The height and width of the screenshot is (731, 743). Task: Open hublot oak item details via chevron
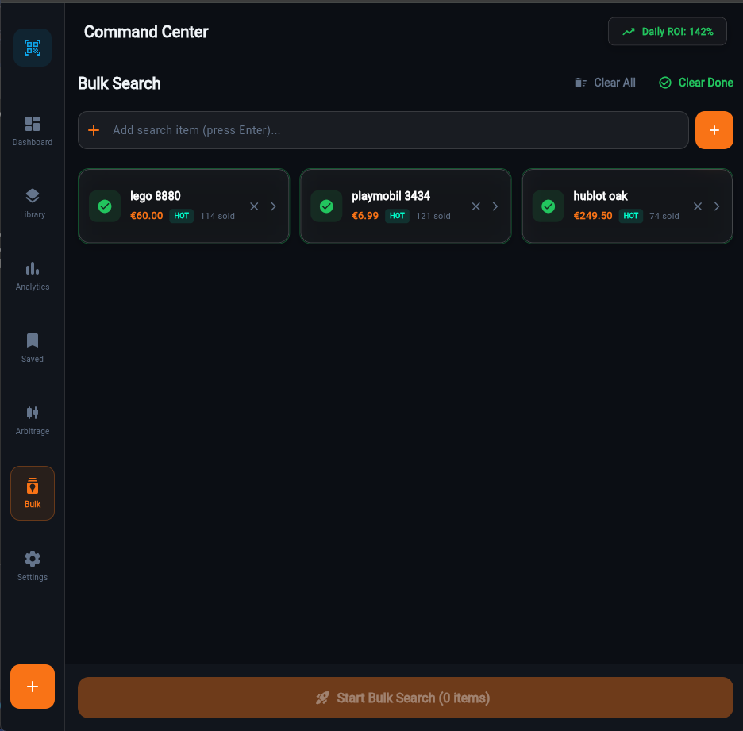pos(717,206)
